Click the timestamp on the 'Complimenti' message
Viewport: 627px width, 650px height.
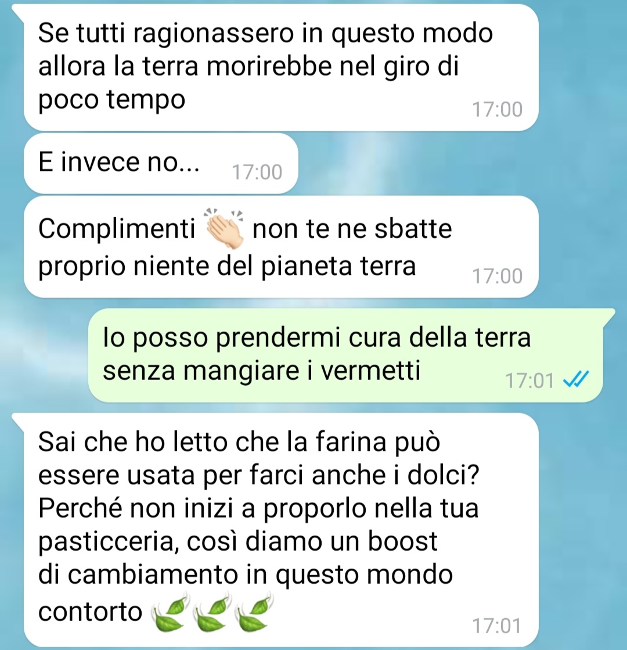[x=497, y=276]
